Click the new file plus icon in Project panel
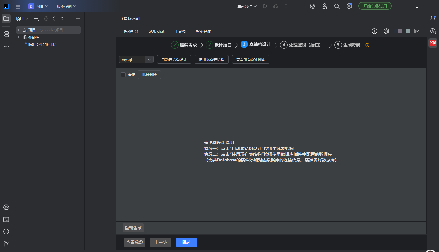The width and height of the screenshot is (439, 252). [36, 19]
